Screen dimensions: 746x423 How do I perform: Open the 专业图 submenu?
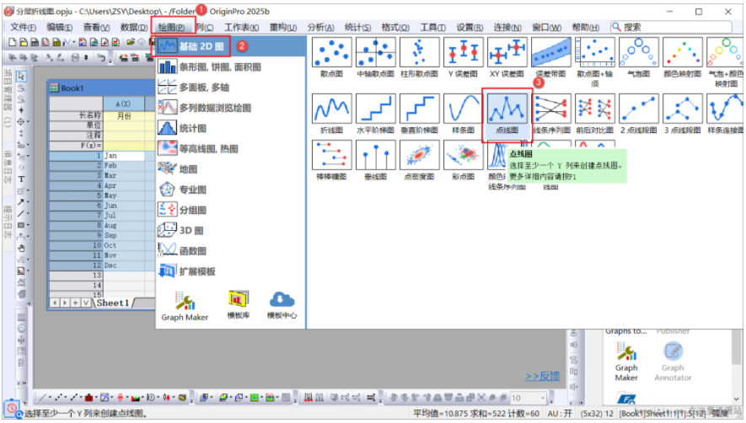231,190
